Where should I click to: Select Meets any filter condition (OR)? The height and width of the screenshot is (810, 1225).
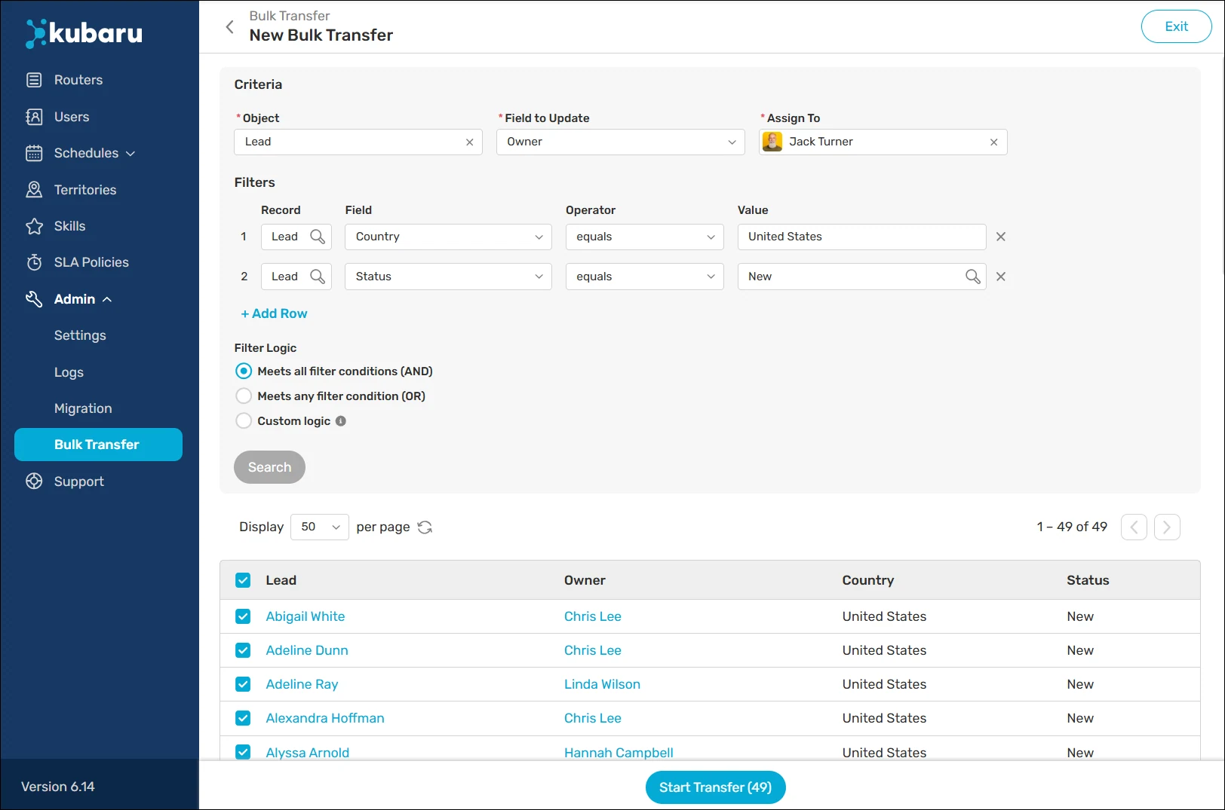pyautogui.click(x=244, y=396)
